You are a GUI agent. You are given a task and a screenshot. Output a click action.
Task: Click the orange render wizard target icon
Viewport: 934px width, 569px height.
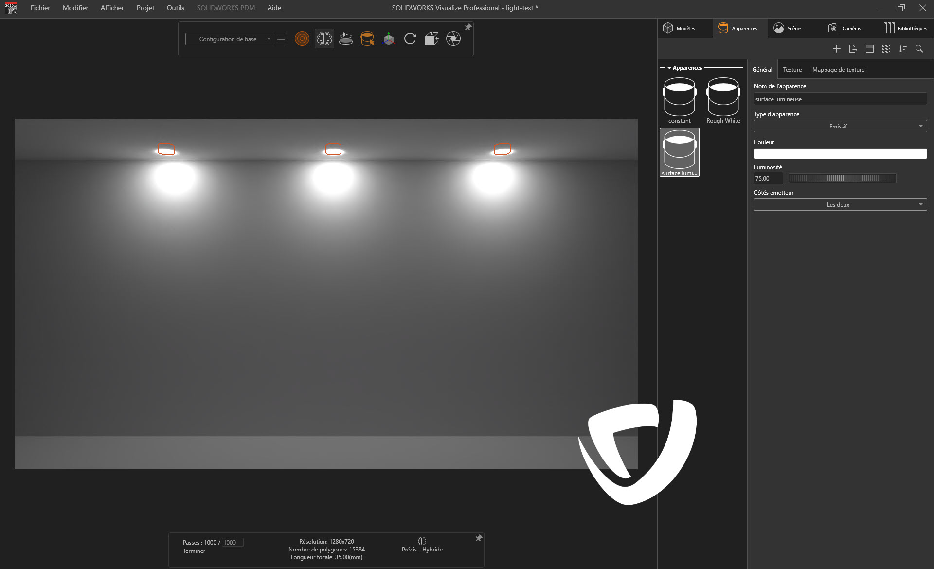[302, 39]
